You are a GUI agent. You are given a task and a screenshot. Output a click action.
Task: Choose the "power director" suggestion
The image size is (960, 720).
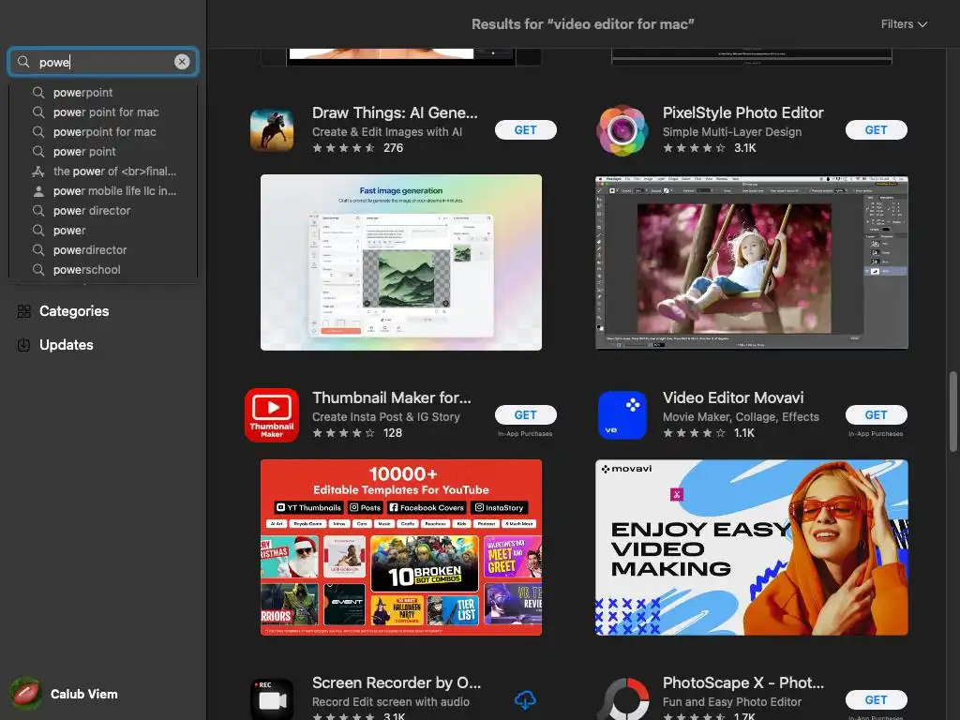click(x=103, y=211)
